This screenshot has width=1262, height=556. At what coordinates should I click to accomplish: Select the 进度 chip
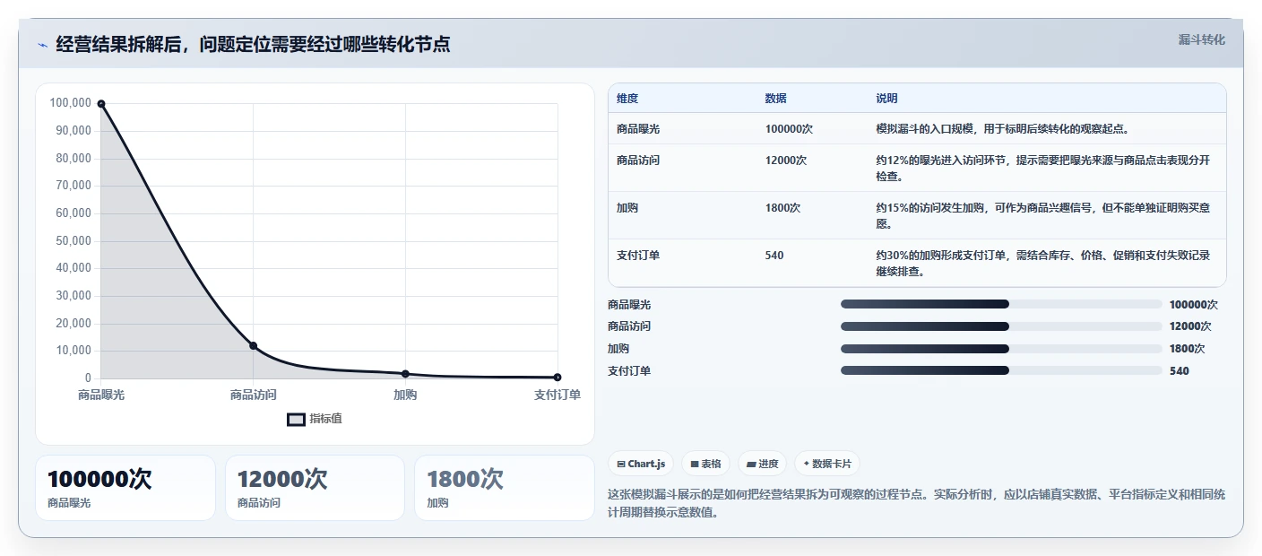(762, 464)
